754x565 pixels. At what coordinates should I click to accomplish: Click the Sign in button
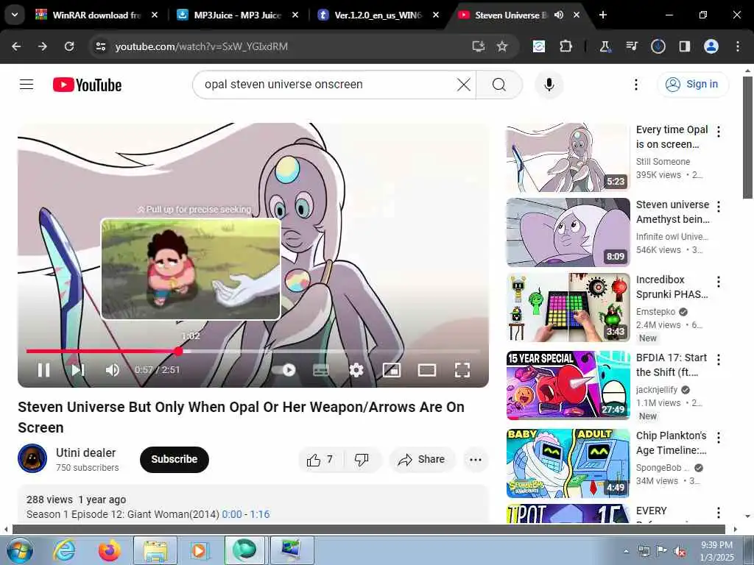(x=693, y=85)
